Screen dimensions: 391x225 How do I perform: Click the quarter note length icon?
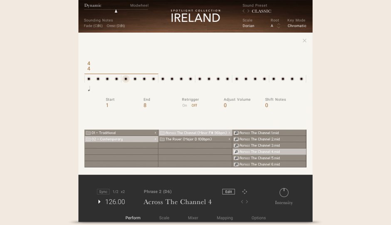point(89,89)
